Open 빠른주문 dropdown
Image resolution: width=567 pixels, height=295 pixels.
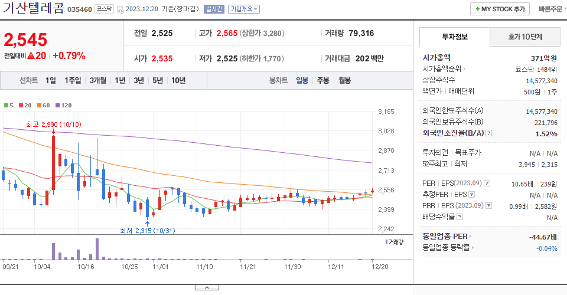click(552, 9)
